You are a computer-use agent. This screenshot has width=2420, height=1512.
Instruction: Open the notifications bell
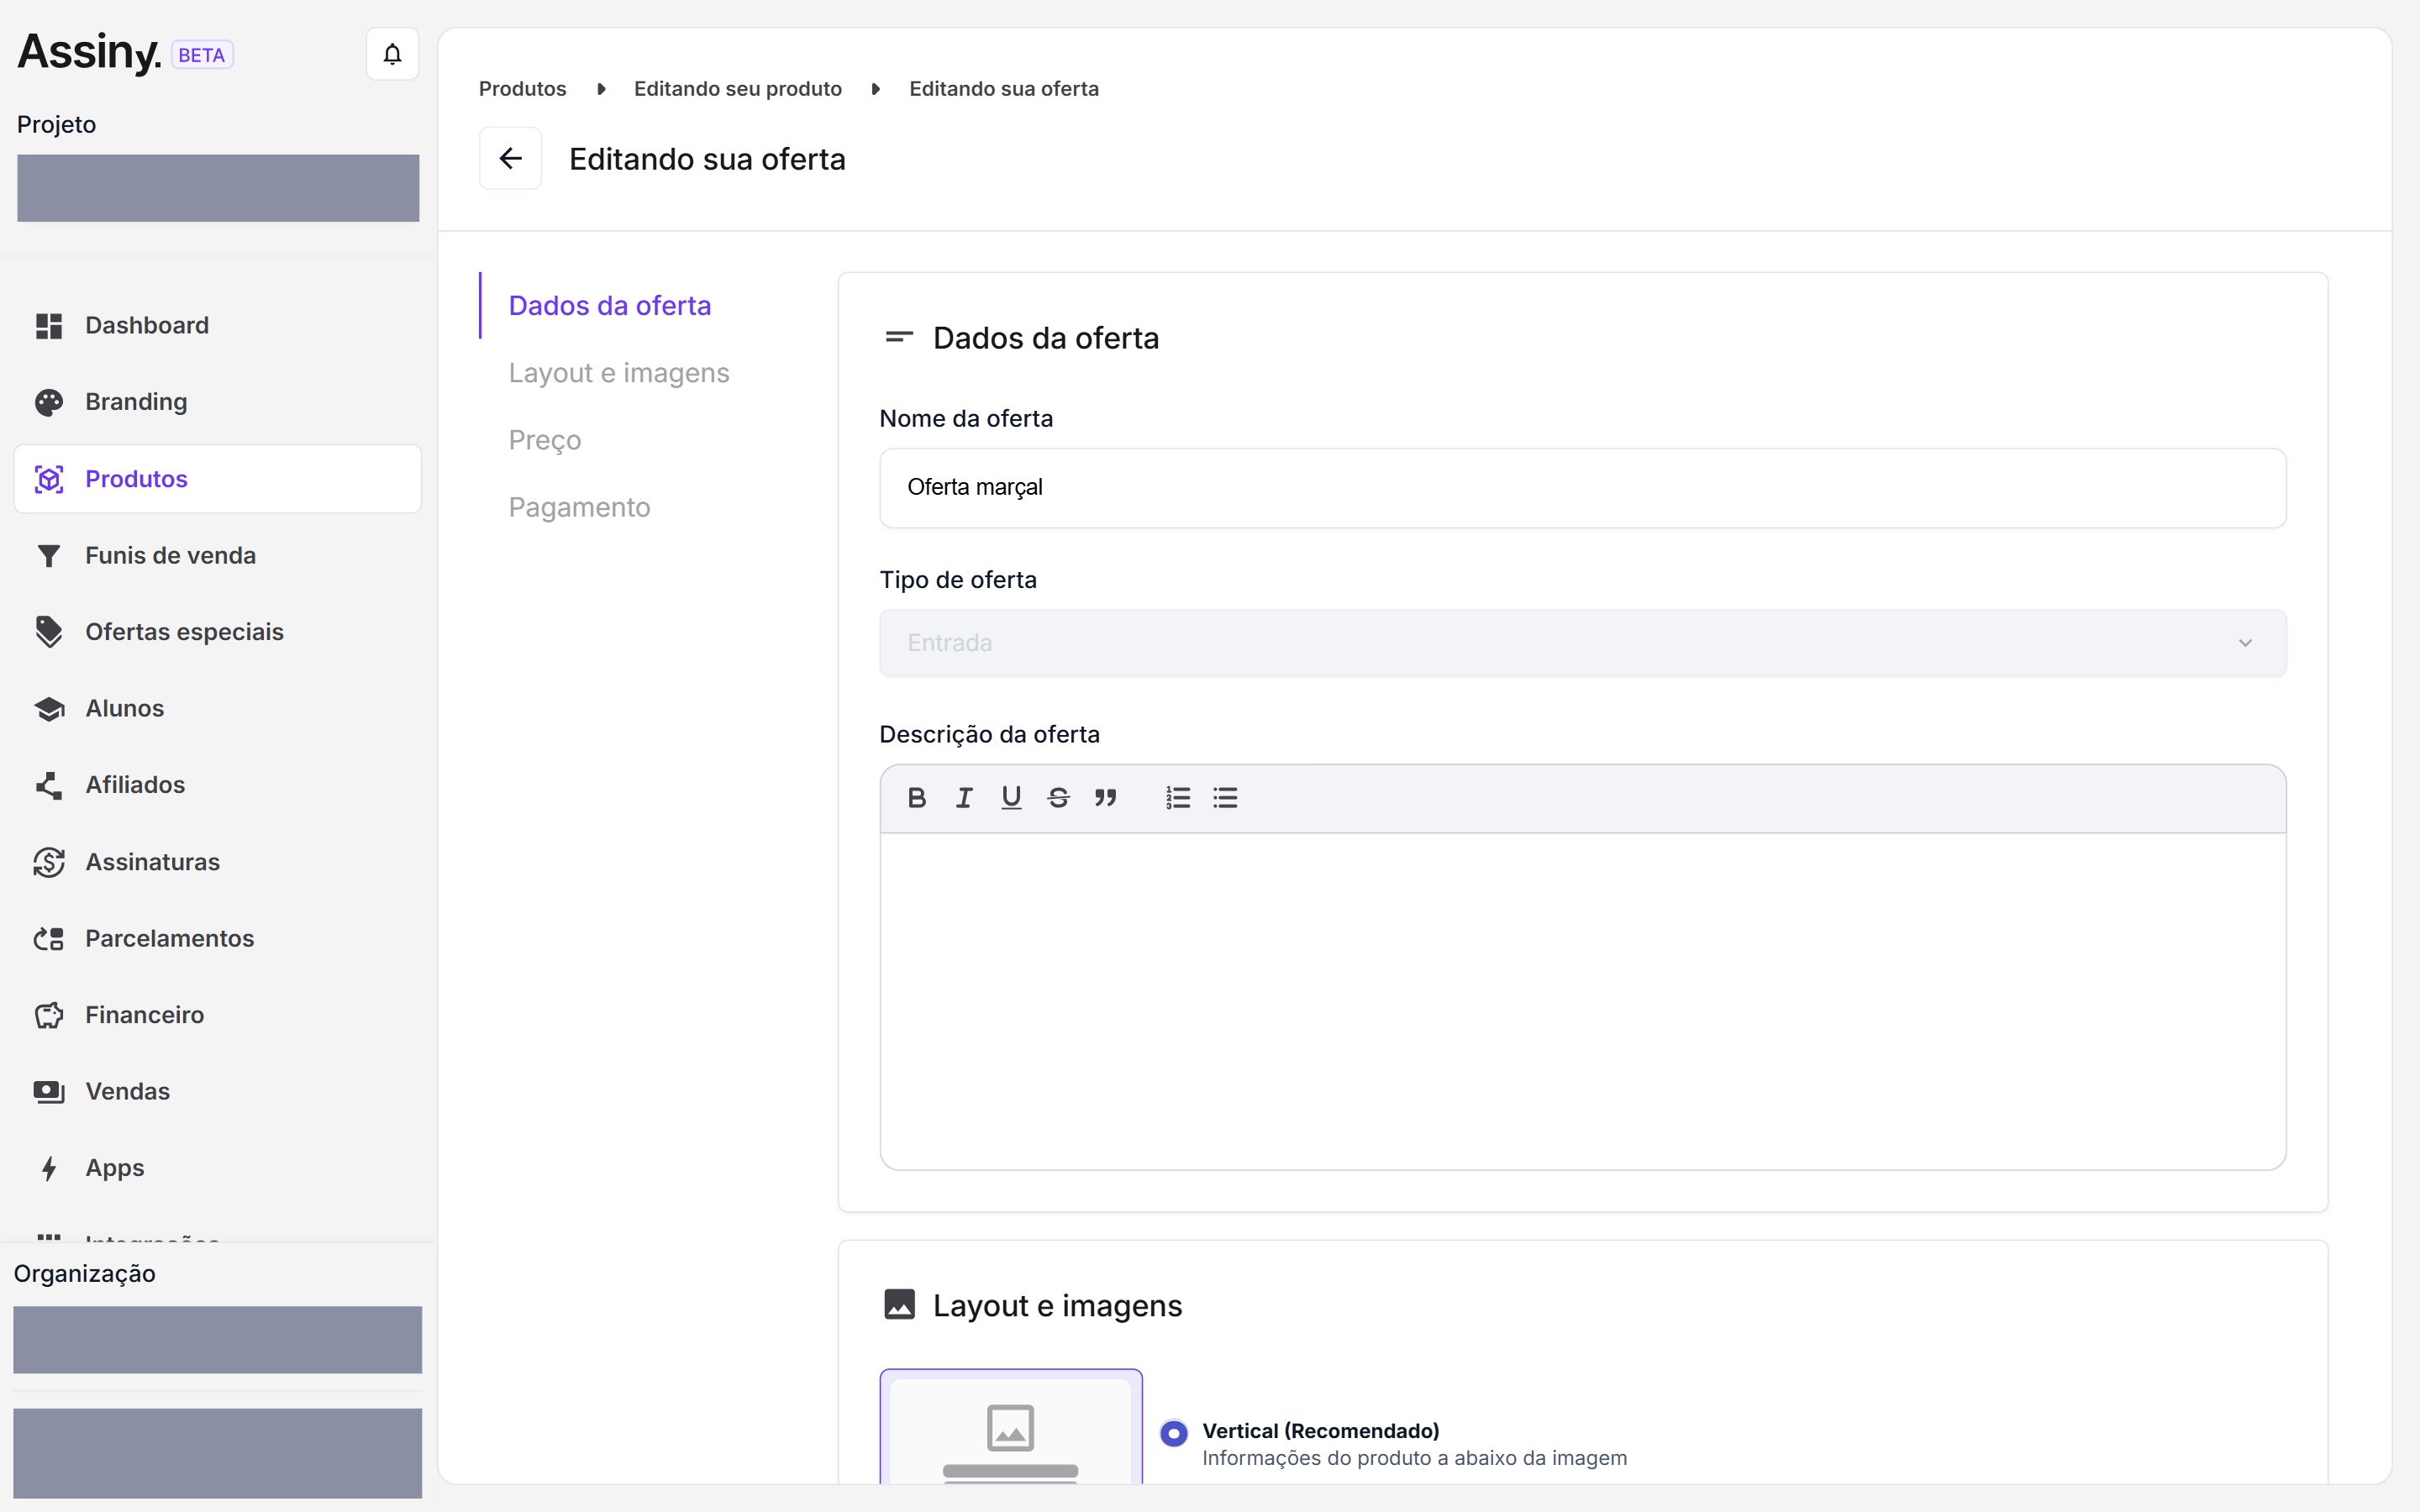pos(392,54)
